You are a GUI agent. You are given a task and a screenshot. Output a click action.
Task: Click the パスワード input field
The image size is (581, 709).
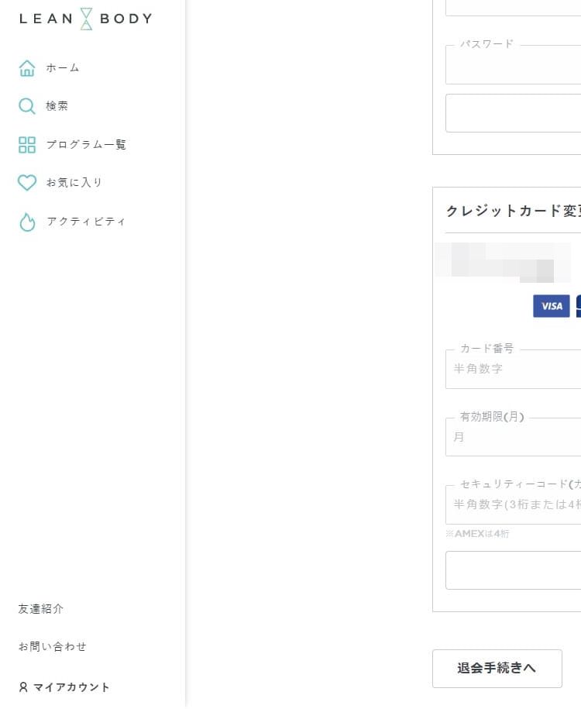tap(513, 64)
